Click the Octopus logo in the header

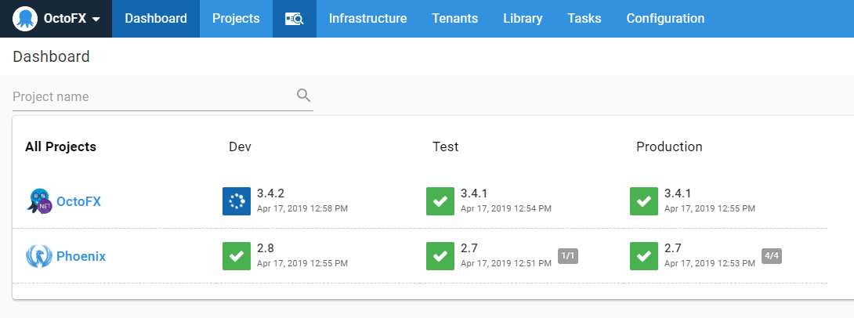25,19
